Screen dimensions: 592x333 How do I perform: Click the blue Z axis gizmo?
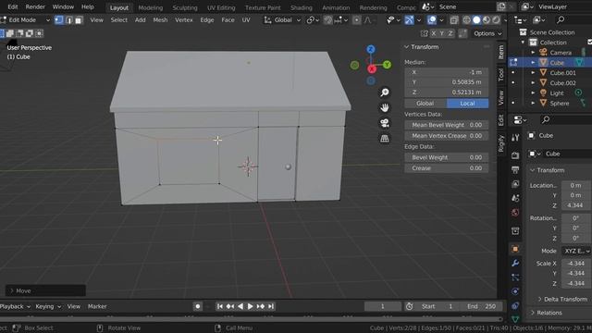click(371, 49)
